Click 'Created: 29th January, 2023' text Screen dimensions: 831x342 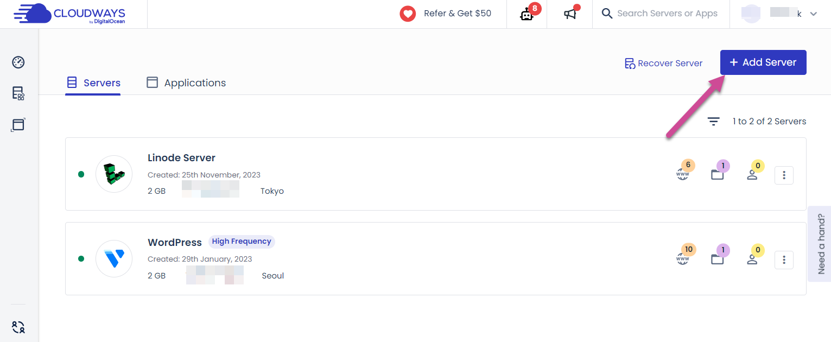pyautogui.click(x=200, y=259)
